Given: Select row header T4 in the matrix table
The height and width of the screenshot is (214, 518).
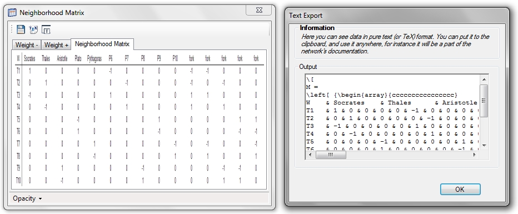Looking at the screenshot, I should (x=18, y=107).
